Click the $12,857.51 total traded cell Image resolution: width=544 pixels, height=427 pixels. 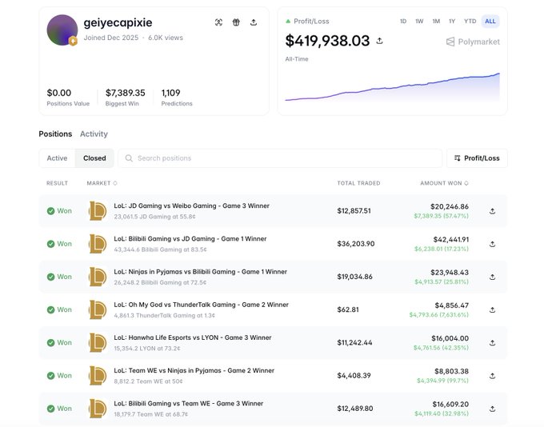pos(354,211)
